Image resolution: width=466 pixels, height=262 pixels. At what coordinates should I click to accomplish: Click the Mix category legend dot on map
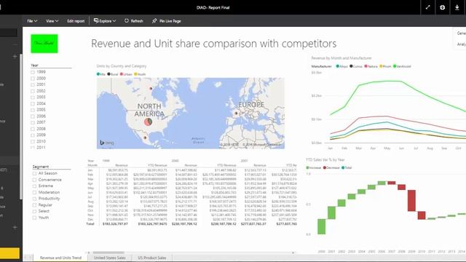pyautogui.click(x=98, y=74)
